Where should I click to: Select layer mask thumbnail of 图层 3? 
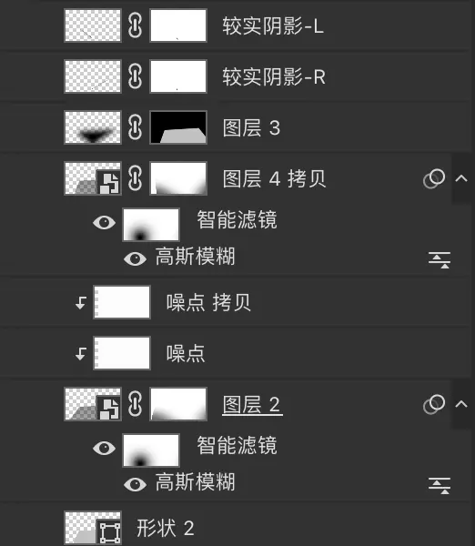tap(178, 127)
